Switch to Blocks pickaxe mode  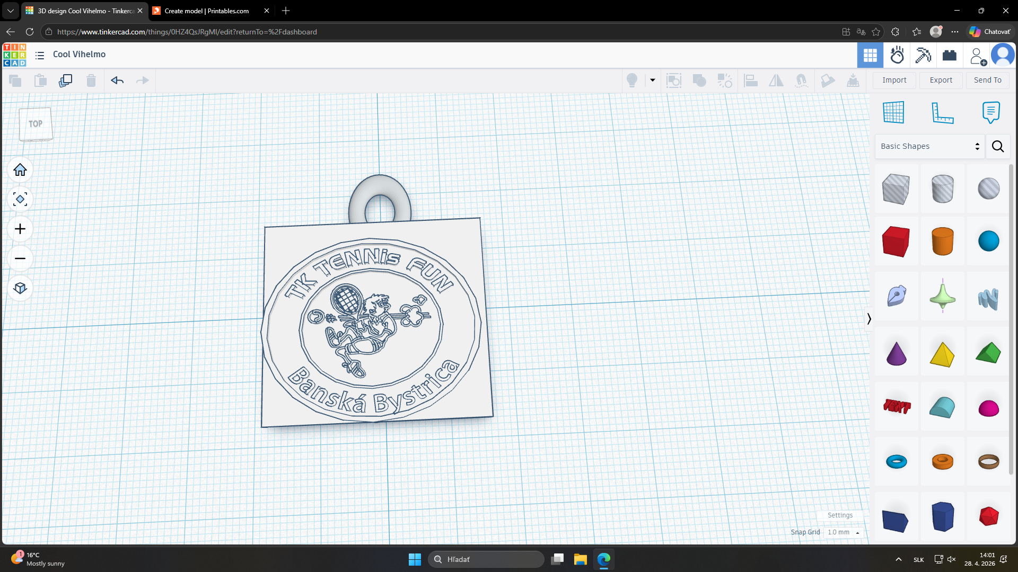(x=923, y=55)
